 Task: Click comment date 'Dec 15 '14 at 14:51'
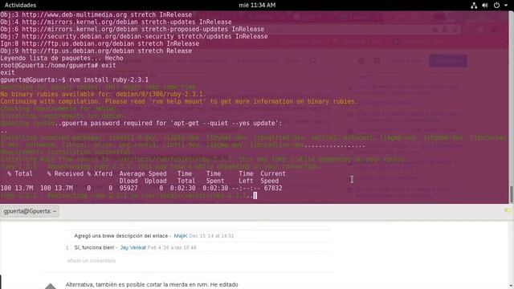pos(211,236)
